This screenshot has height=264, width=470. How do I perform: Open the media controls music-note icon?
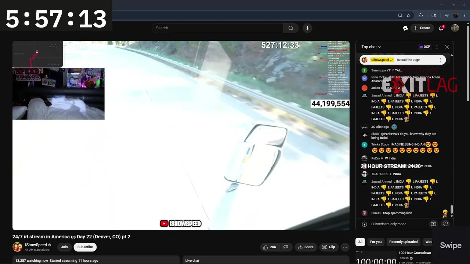pyautogui.click(x=447, y=15)
